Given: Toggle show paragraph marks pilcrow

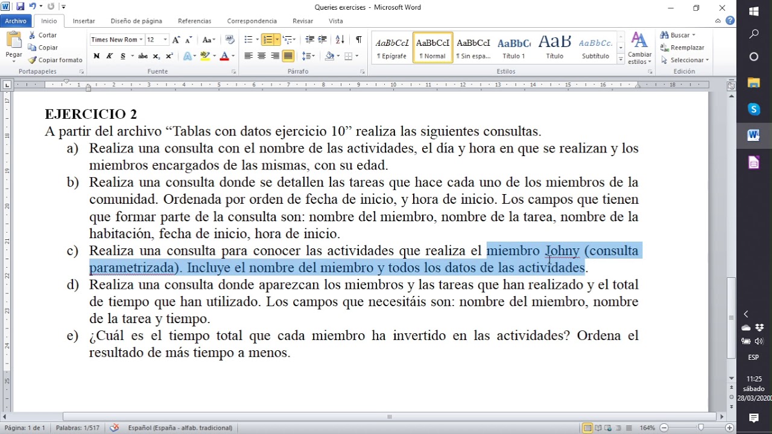Looking at the screenshot, I should pyautogui.click(x=359, y=40).
